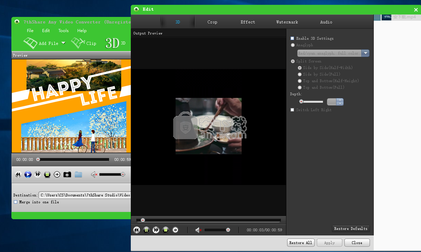The width and height of the screenshot is (421, 252).
Task: Click next frame in the Edit dialog player
Action: coord(175,230)
